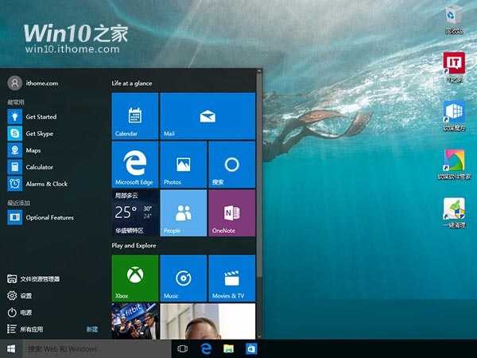Open Task View on the taskbar
The width and height of the screenshot is (477, 358).
coord(183,349)
